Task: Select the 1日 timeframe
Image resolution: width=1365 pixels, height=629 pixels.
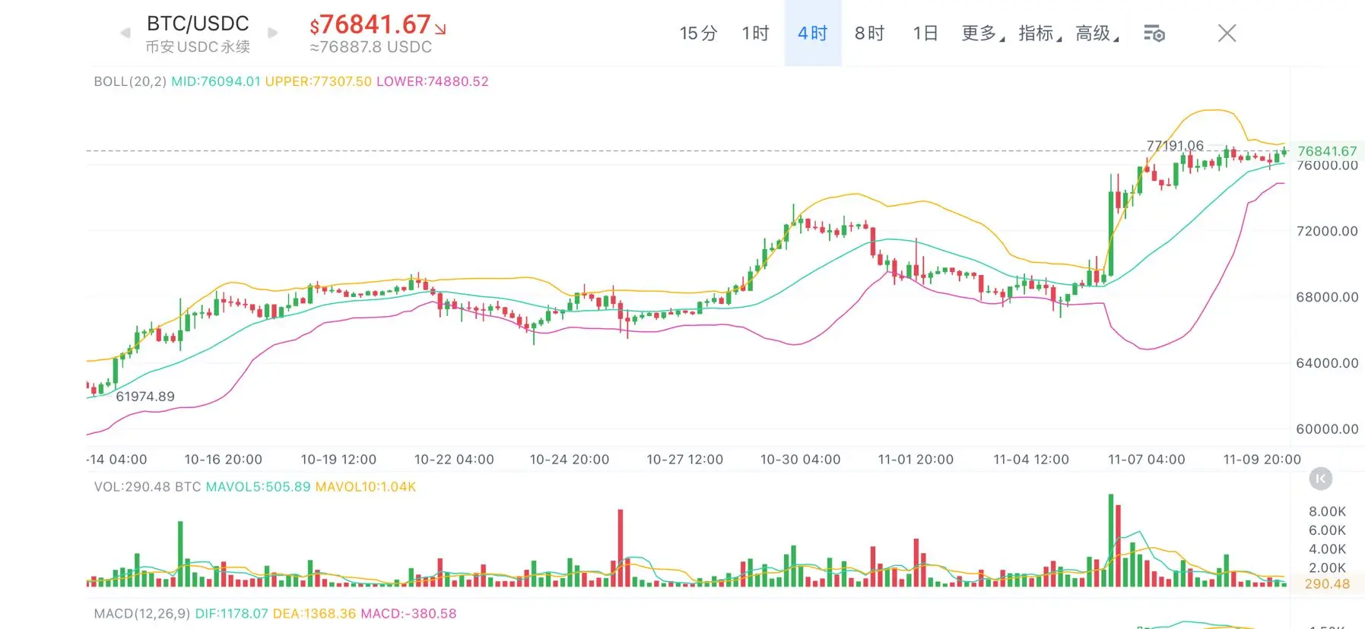Action: (926, 33)
